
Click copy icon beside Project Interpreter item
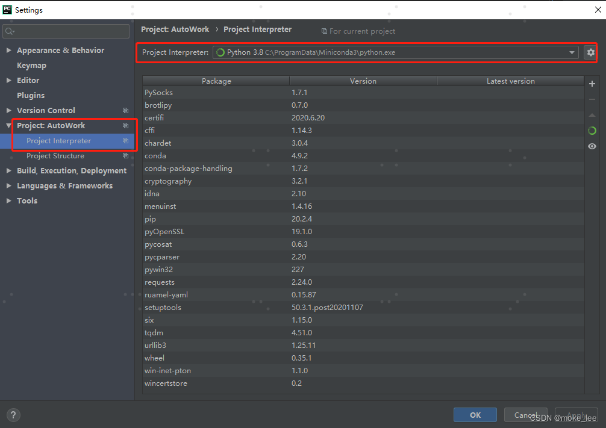126,141
